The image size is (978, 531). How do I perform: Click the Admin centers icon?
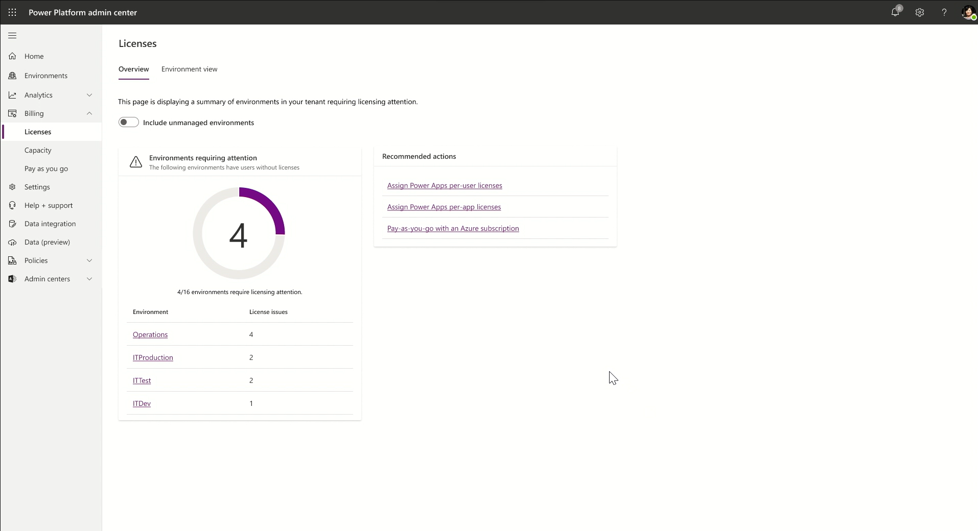coord(12,279)
